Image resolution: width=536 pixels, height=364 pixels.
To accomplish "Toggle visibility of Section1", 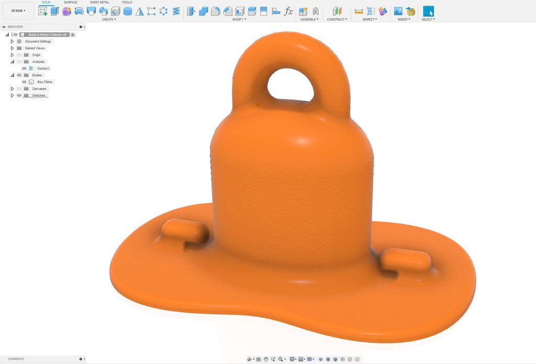I will tap(24, 69).
